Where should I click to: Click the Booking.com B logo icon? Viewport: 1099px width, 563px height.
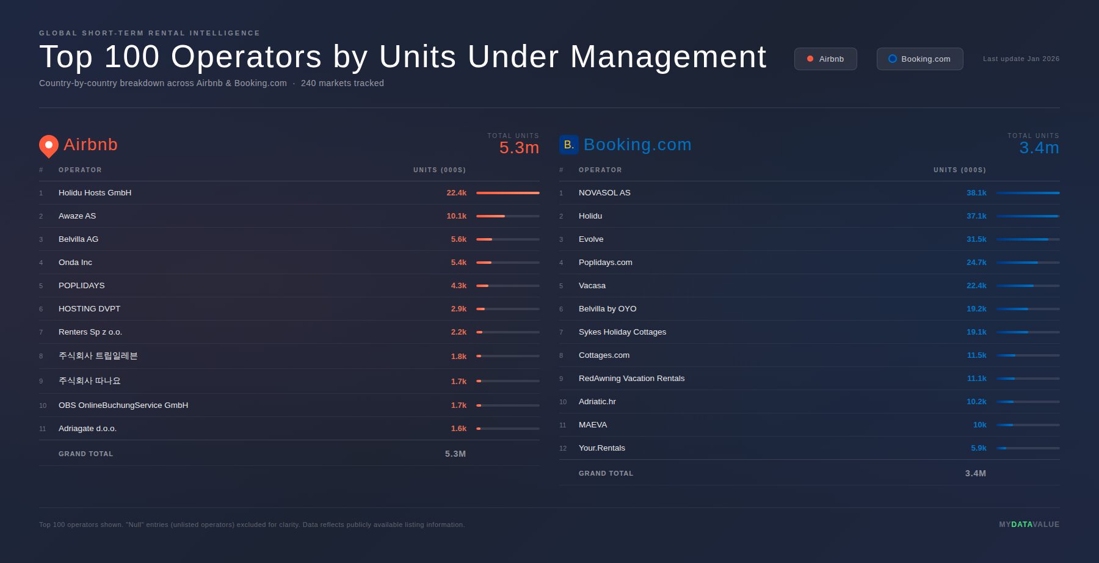[568, 145]
